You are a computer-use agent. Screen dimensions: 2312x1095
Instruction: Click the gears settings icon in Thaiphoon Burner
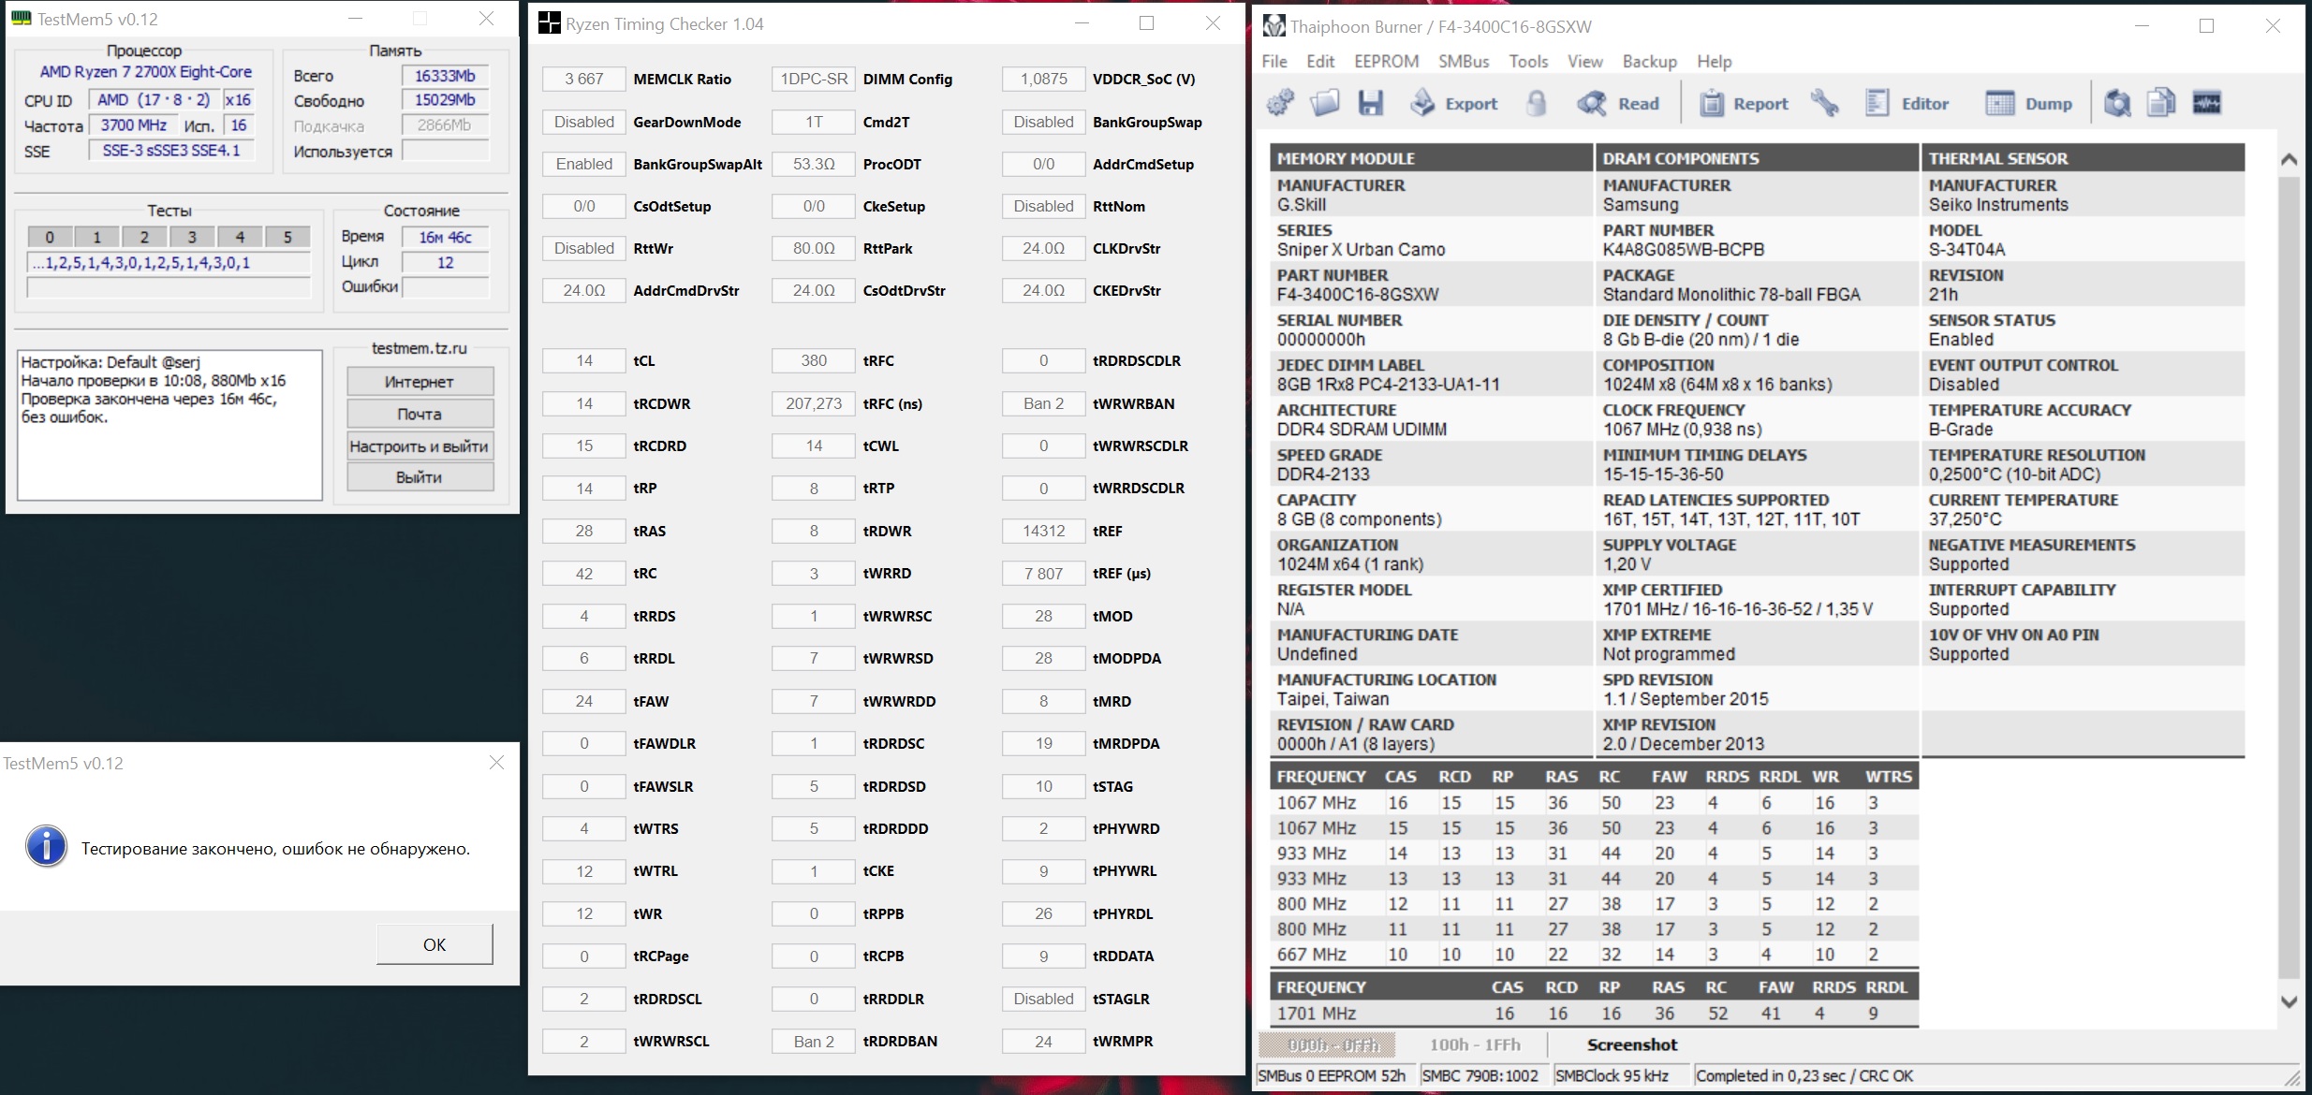pyautogui.click(x=1280, y=103)
